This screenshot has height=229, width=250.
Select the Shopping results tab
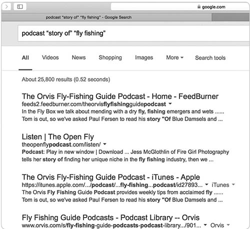click(x=110, y=57)
